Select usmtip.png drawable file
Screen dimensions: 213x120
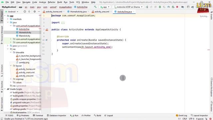pyautogui.click(x=24, y=62)
